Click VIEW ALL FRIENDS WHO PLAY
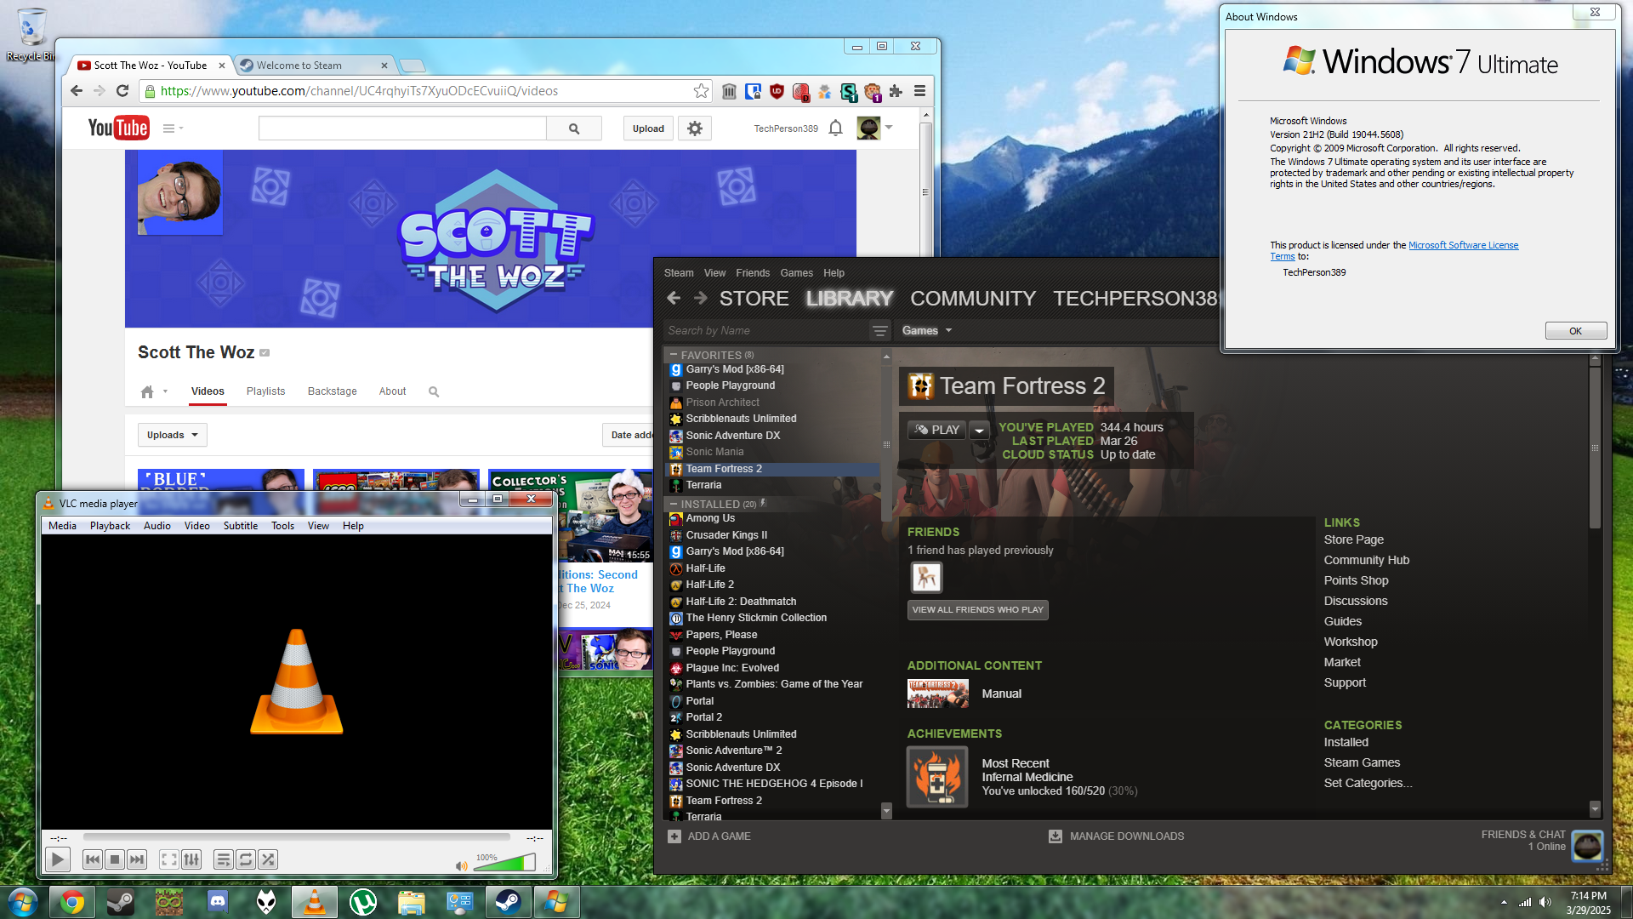The image size is (1633, 919). coord(977,610)
